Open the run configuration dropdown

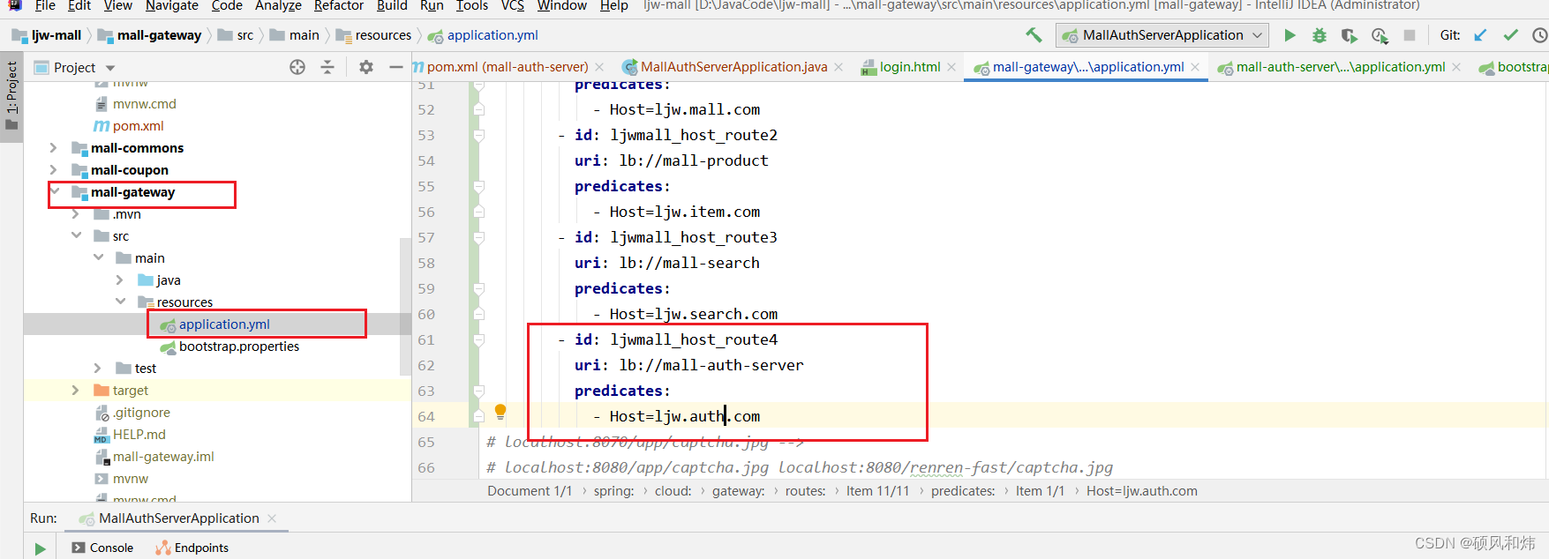1162,35
